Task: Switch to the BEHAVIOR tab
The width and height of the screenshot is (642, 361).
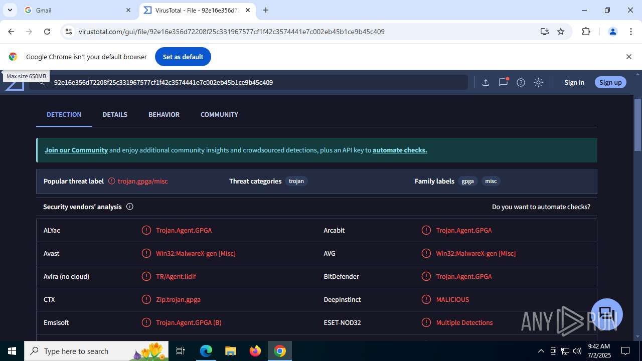Action: coord(164,114)
